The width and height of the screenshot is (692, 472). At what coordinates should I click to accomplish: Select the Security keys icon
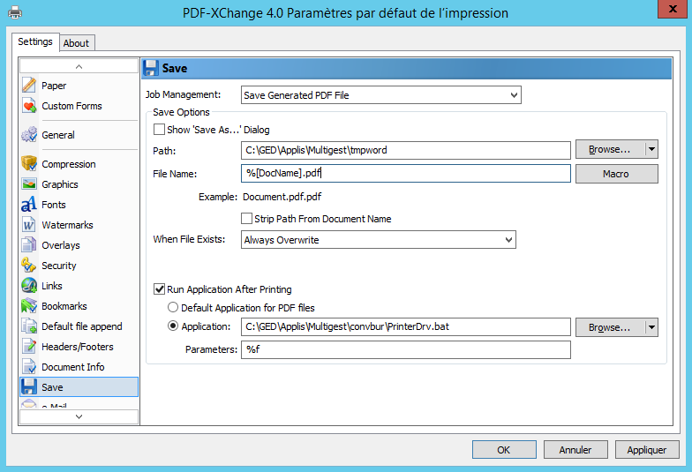coord(28,266)
